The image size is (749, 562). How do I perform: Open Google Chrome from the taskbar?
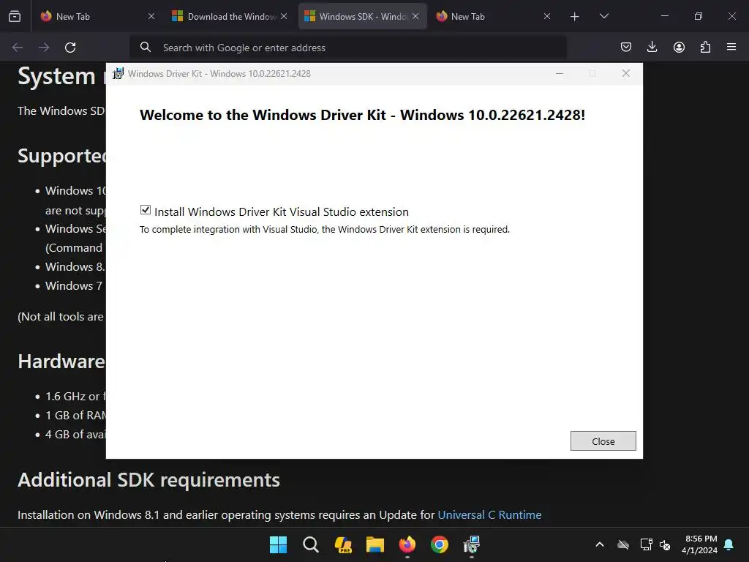click(440, 544)
